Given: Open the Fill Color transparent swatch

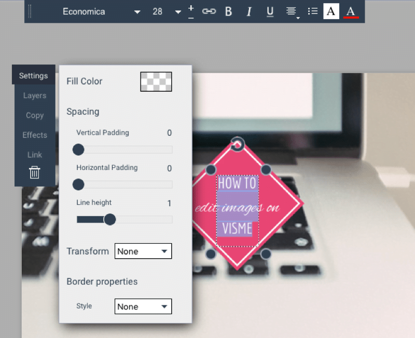Looking at the screenshot, I should [156, 82].
